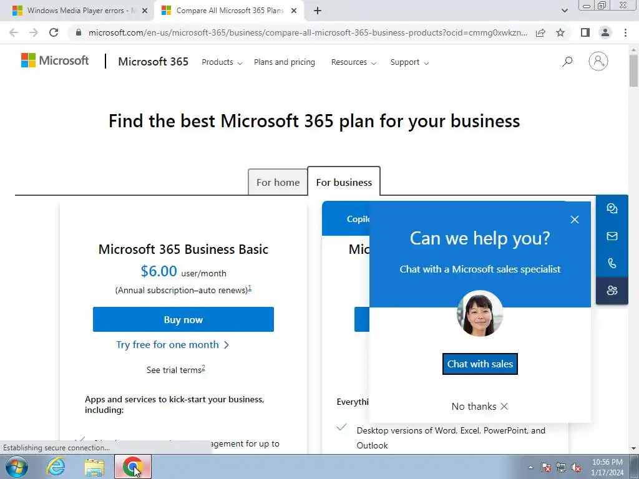Click the sales specialist avatar photo

(480, 313)
